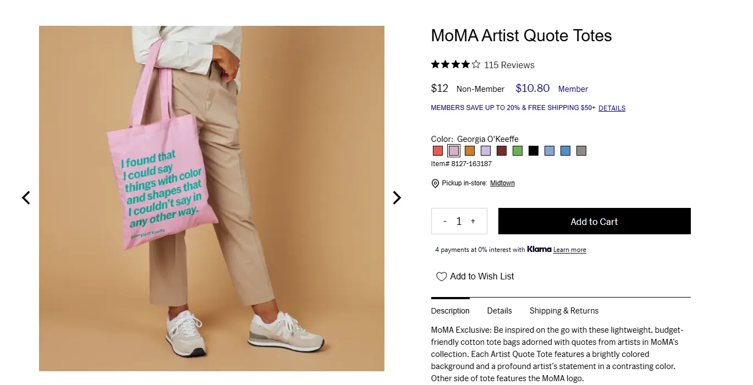Click inside the quantity input field
The width and height of the screenshot is (753, 385).
coord(459,221)
